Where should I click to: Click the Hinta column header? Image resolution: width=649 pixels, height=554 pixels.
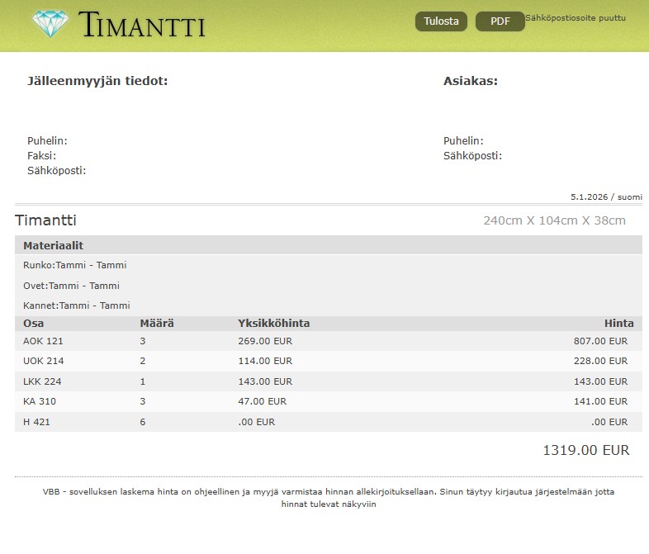coord(618,324)
